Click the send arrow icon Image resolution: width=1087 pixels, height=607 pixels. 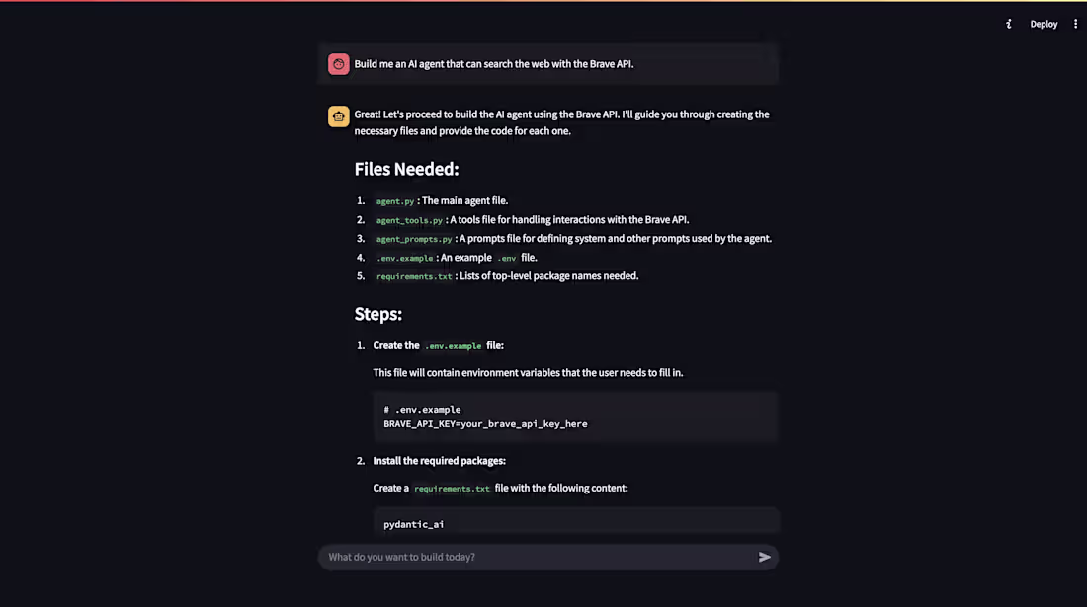764,557
